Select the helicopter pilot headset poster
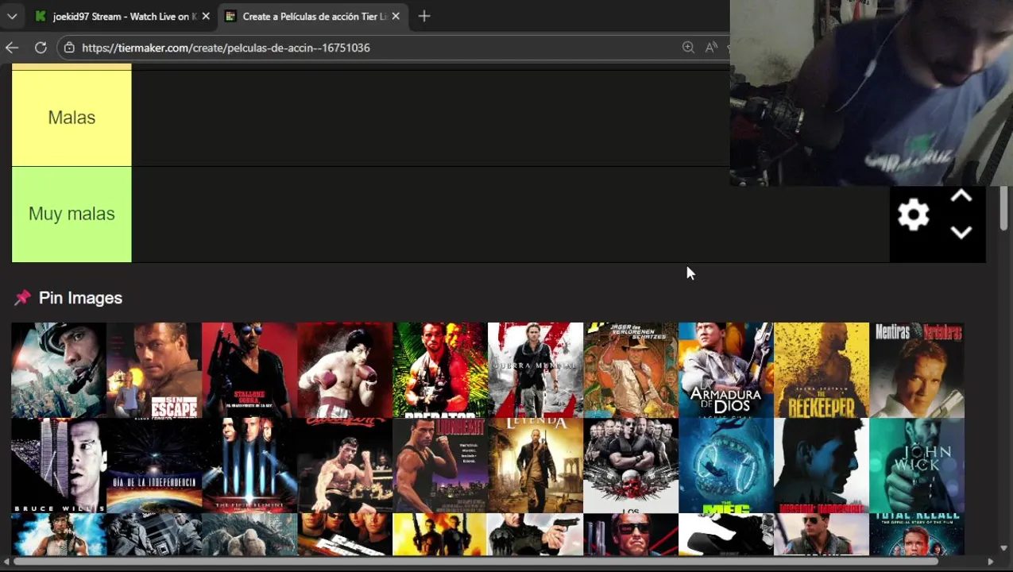Screen dimensions: 1013x572 click(59, 370)
